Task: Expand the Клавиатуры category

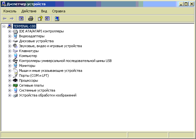Action: click(x=10, y=51)
